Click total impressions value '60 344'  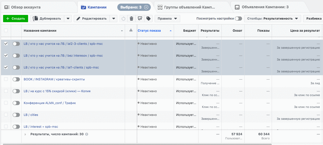pos(264,134)
